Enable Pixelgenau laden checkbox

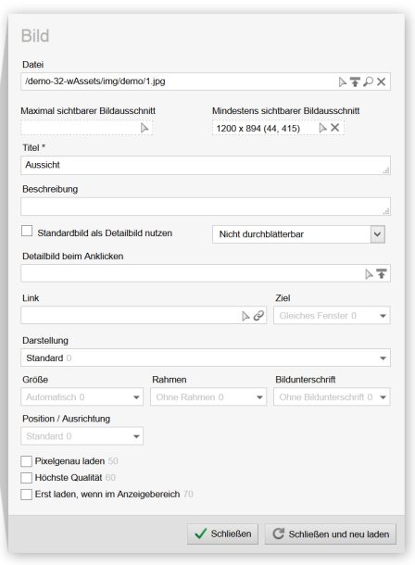(26, 461)
